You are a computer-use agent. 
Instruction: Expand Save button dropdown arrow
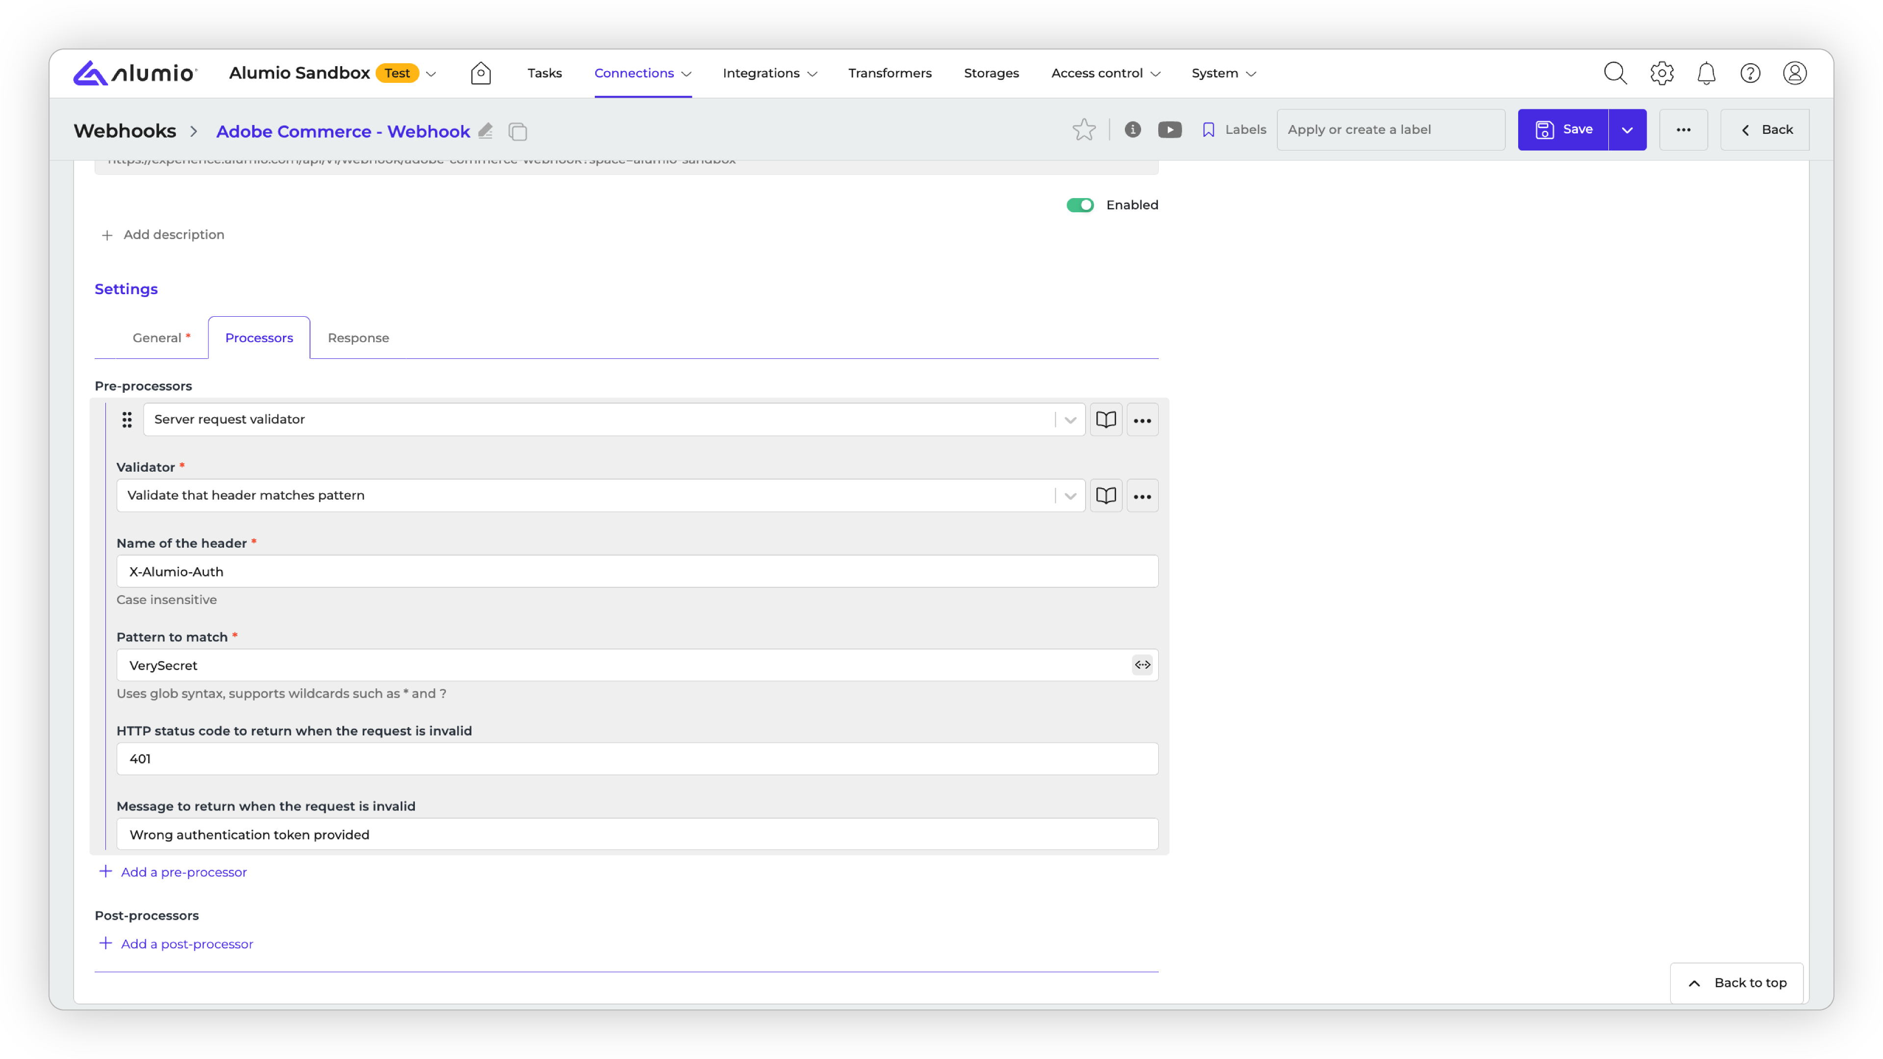(1627, 130)
